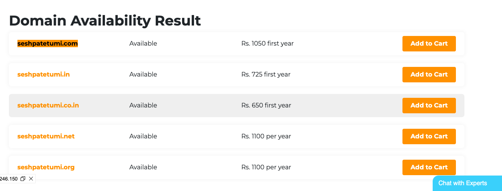
Task: Click the Domain Availability Result heading
Action: [x=105, y=20]
